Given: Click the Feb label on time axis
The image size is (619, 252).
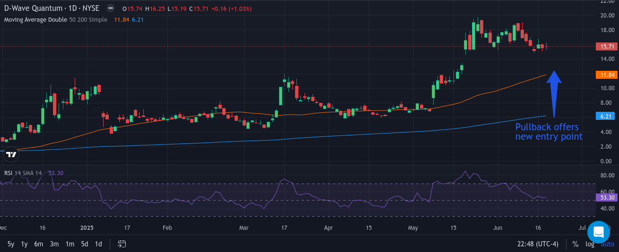Looking at the screenshot, I should pyautogui.click(x=167, y=227).
